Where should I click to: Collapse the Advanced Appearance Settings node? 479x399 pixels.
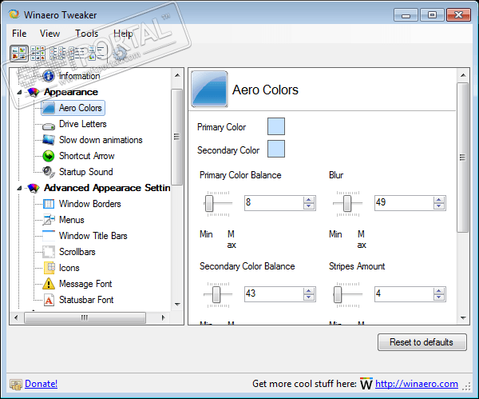point(19,188)
